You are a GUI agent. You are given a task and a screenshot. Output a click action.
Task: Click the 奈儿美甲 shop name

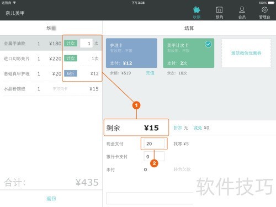[15, 13]
